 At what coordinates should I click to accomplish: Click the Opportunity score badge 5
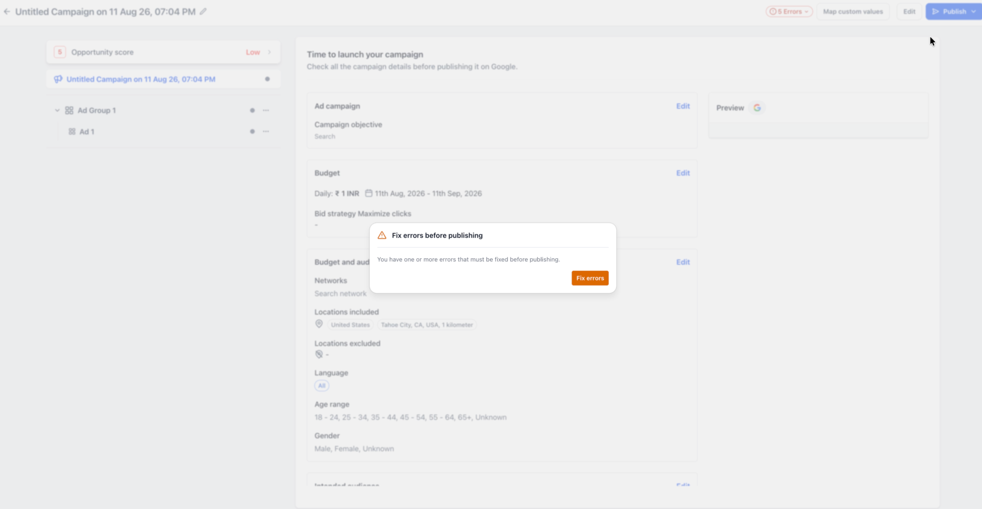(59, 52)
